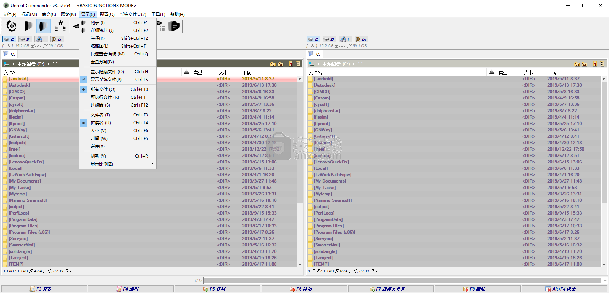The width and height of the screenshot is (609, 293).
Task: Open command line history dropdown
Action: pyautogui.click(x=605, y=281)
